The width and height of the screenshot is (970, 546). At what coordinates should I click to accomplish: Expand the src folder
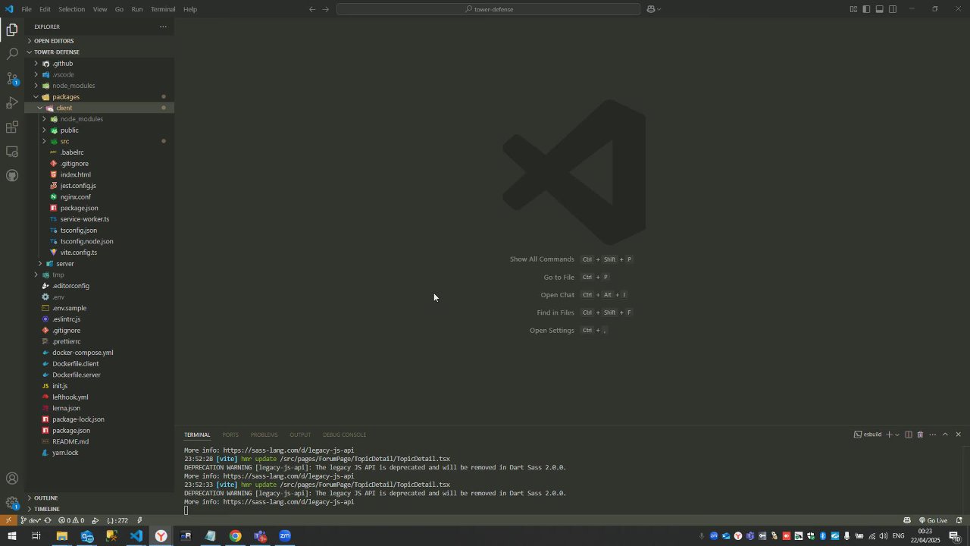(99, 141)
